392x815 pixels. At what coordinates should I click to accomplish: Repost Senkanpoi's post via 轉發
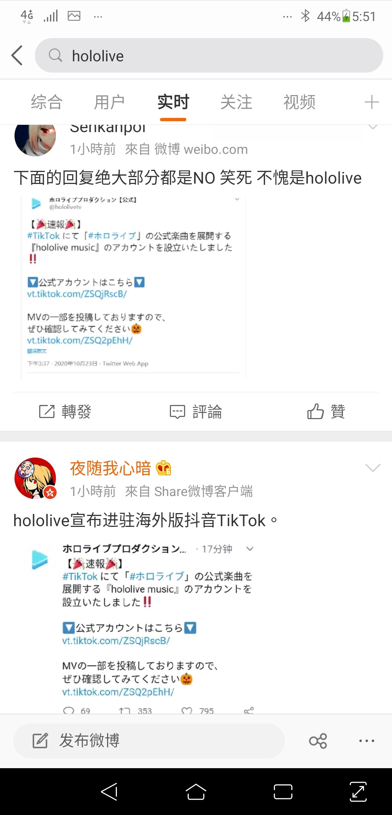point(65,411)
